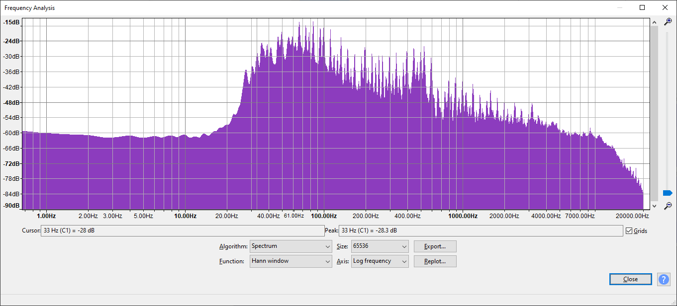
Task: Open the Size dropdown set to 65536
Action: click(380, 246)
